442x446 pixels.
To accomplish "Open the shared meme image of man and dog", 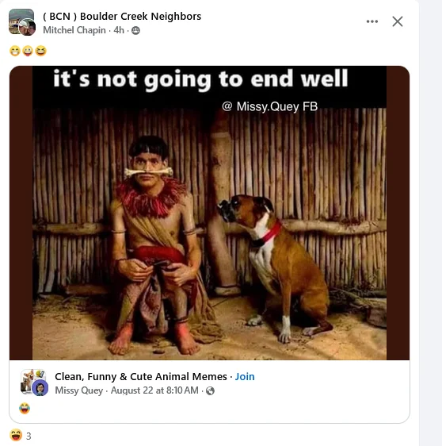I will coord(209,213).
